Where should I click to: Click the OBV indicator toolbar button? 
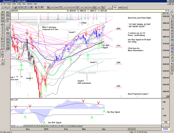[x=74, y=7]
